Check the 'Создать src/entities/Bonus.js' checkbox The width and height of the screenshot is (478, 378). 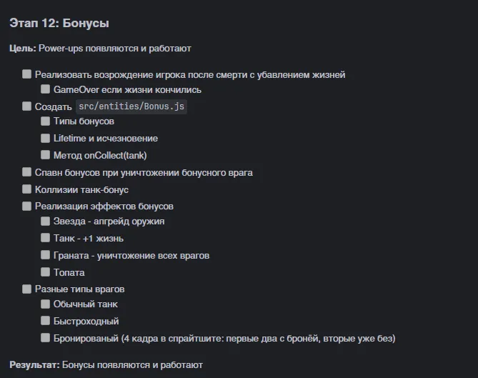27,106
